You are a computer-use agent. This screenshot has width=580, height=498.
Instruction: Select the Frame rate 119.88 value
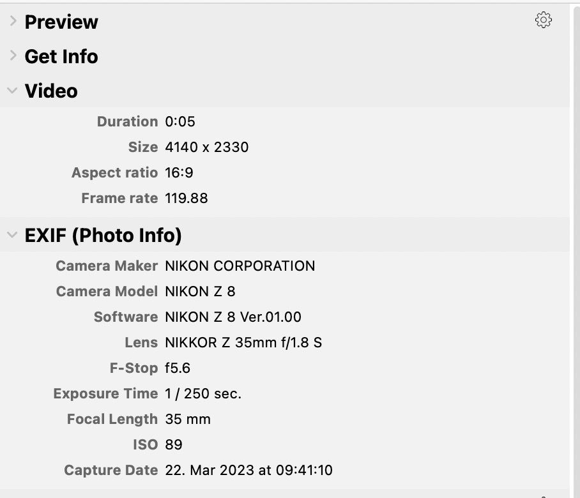point(187,198)
